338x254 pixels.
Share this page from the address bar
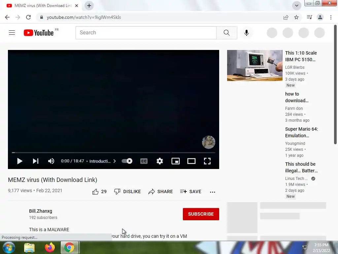[x=286, y=17]
